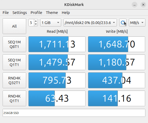Start the SEQ1M Q8T1 benchmark
The image size is (148, 123).
14,44
